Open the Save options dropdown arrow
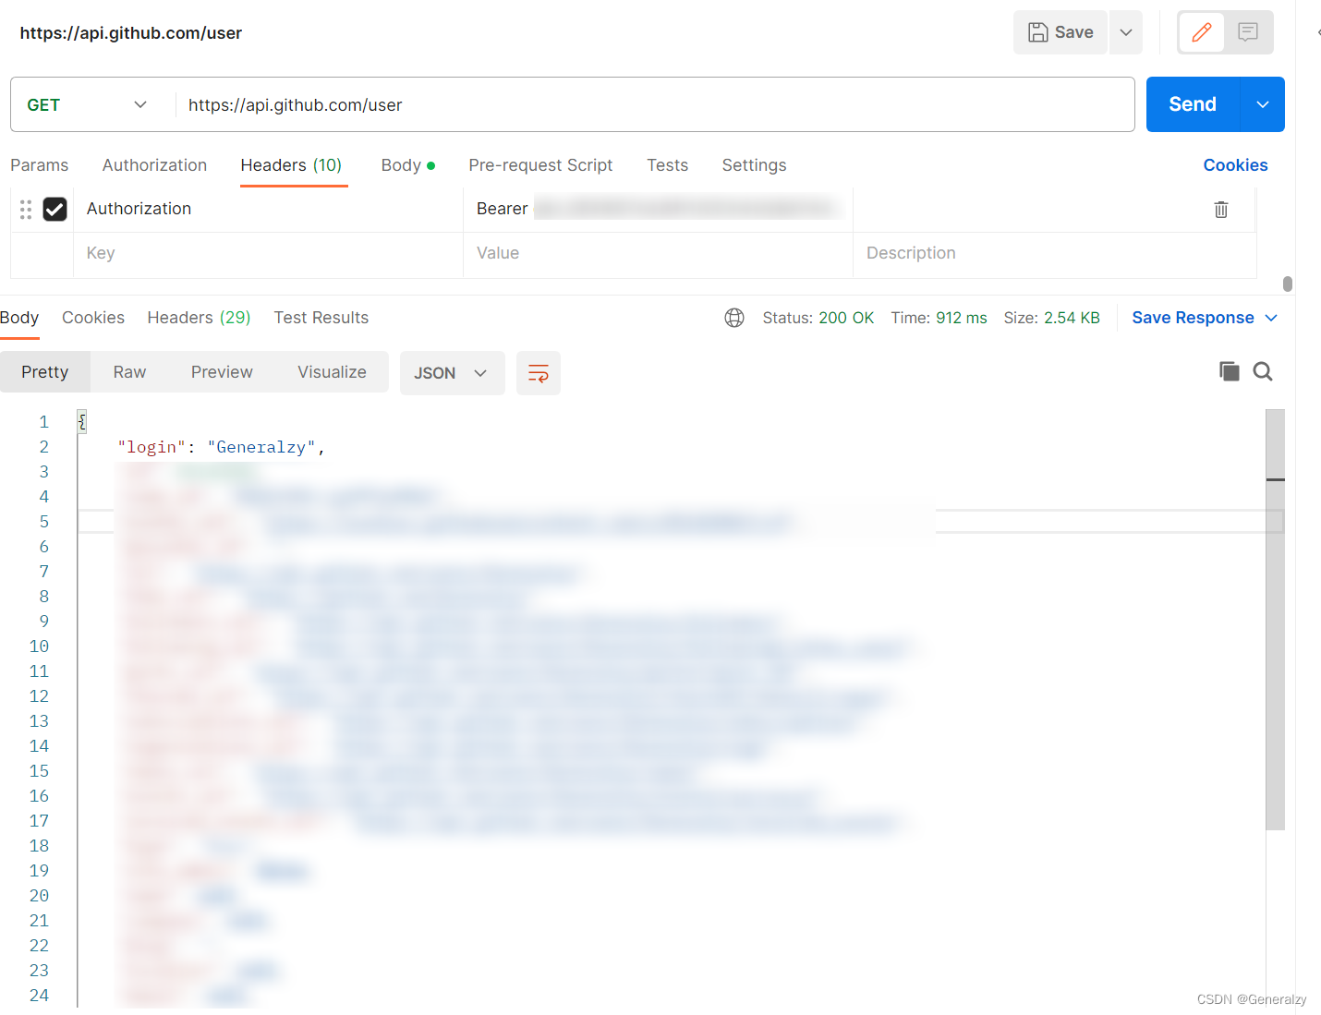 click(x=1126, y=32)
